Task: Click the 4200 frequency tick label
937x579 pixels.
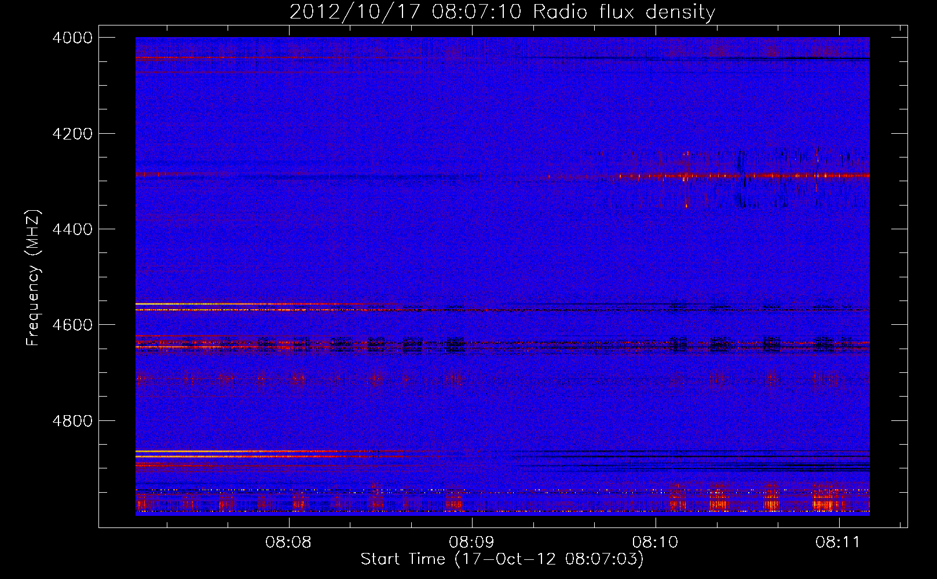Action: pyautogui.click(x=72, y=134)
